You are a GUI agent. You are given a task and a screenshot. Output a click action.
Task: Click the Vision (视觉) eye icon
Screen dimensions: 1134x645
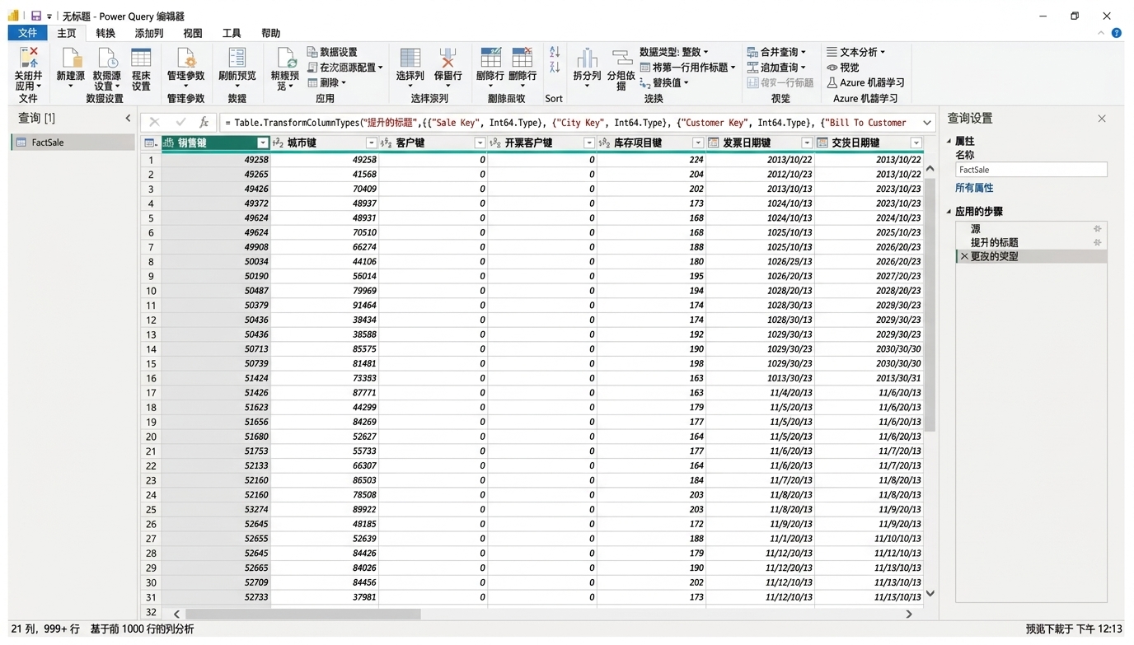[832, 68]
